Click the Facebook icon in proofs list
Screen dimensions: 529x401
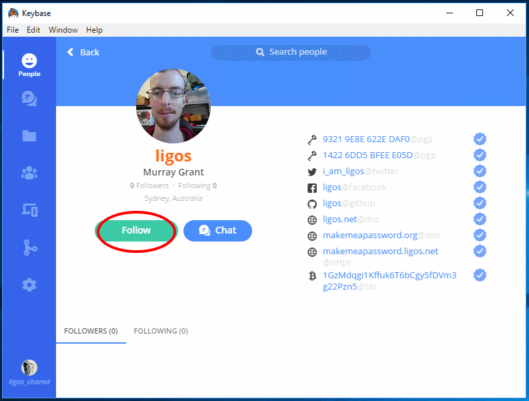point(312,188)
